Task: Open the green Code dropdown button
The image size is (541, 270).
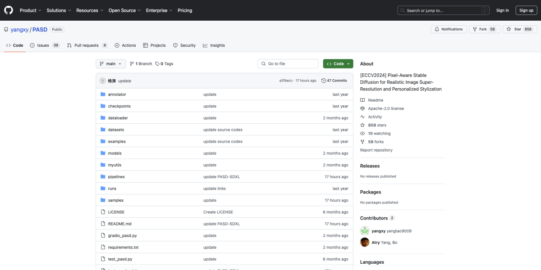Action: click(338, 64)
